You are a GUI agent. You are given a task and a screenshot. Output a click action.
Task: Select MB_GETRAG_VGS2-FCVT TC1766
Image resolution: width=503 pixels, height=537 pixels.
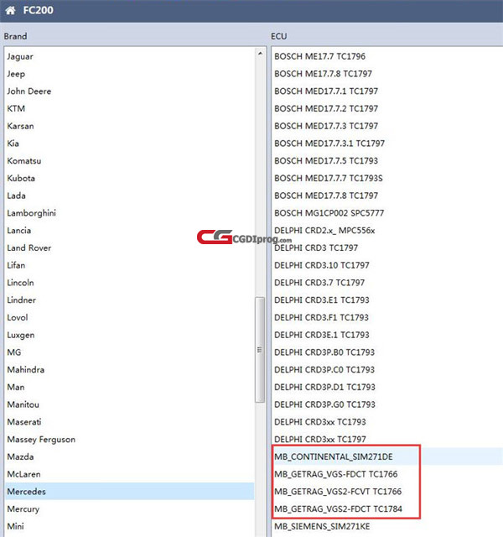pos(338,492)
